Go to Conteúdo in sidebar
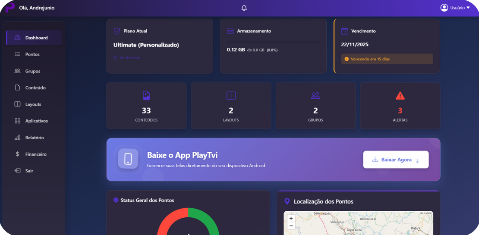This screenshot has height=235, width=479. tap(35, 88)
